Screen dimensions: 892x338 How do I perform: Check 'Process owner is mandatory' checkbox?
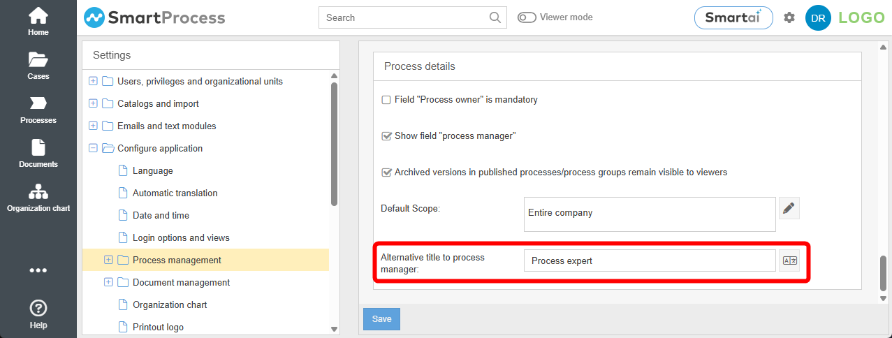386,100
